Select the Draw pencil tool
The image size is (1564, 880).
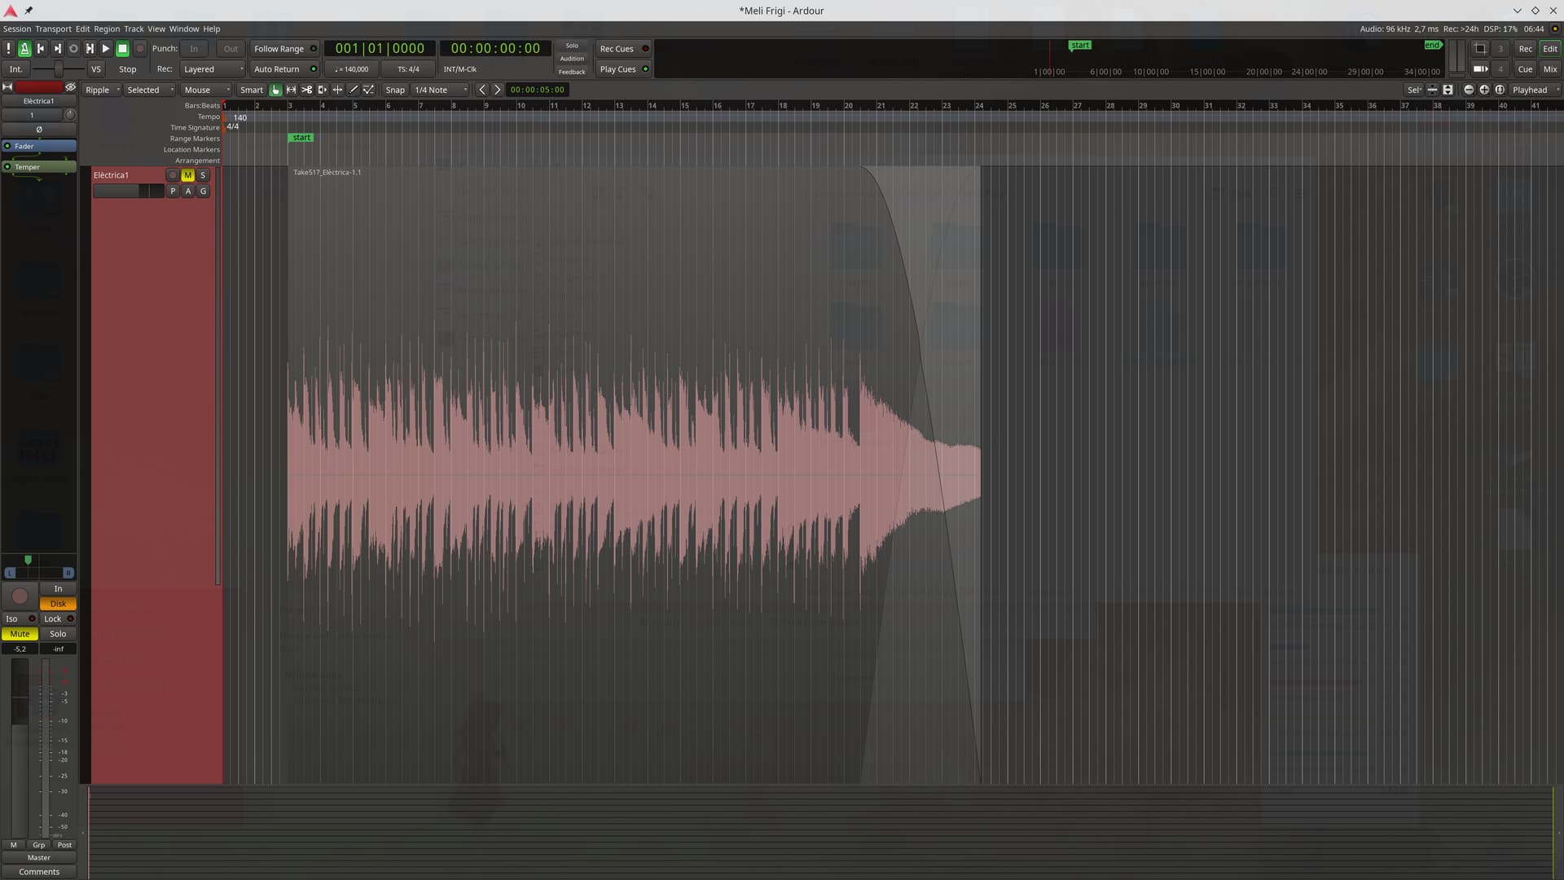354,90
